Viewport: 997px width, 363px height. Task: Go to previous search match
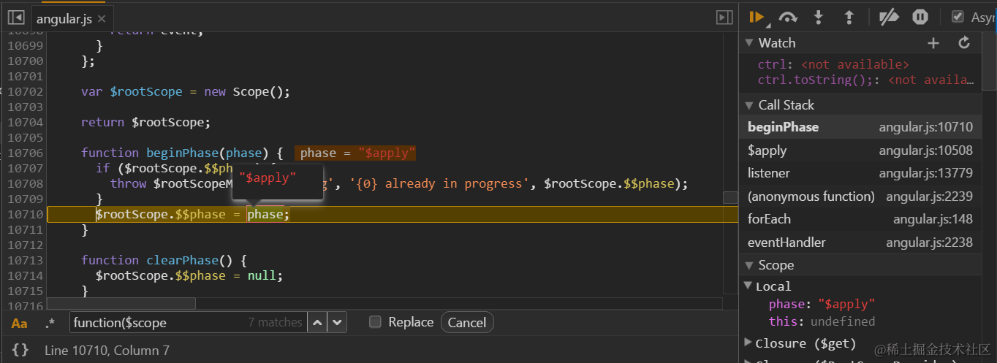coord(317,322)
